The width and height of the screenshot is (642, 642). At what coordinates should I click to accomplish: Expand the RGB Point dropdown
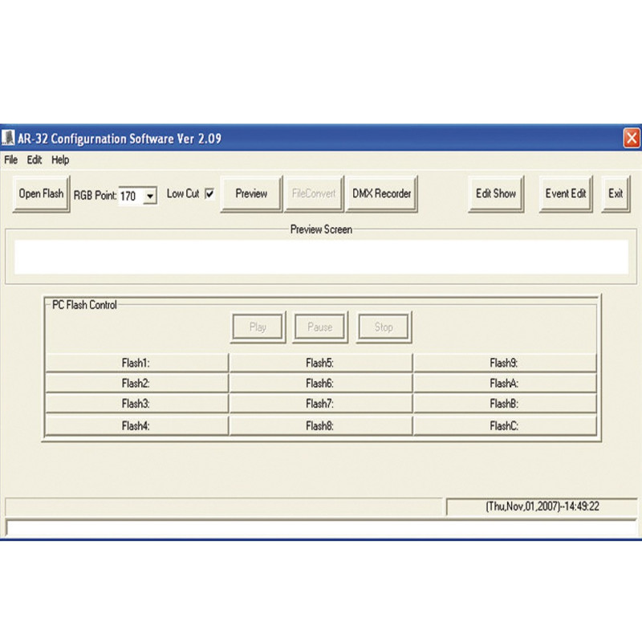(150, 196)
